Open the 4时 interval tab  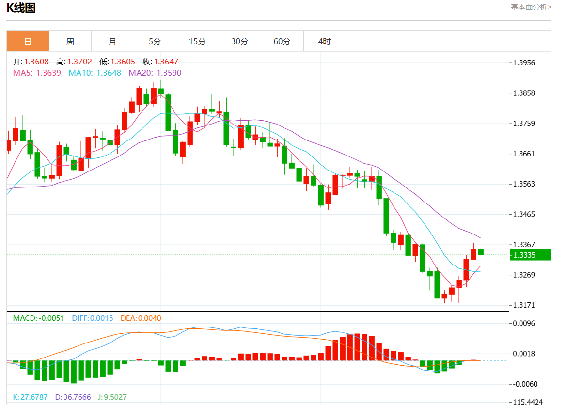[324, 41]
